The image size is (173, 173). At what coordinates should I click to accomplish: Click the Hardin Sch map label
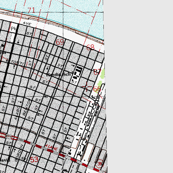(x=58, y=74)
